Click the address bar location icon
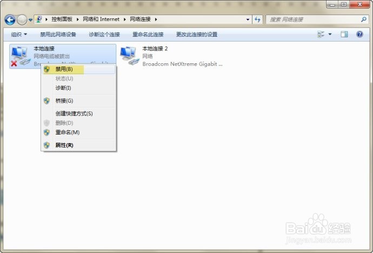 (x=39, y=19)
